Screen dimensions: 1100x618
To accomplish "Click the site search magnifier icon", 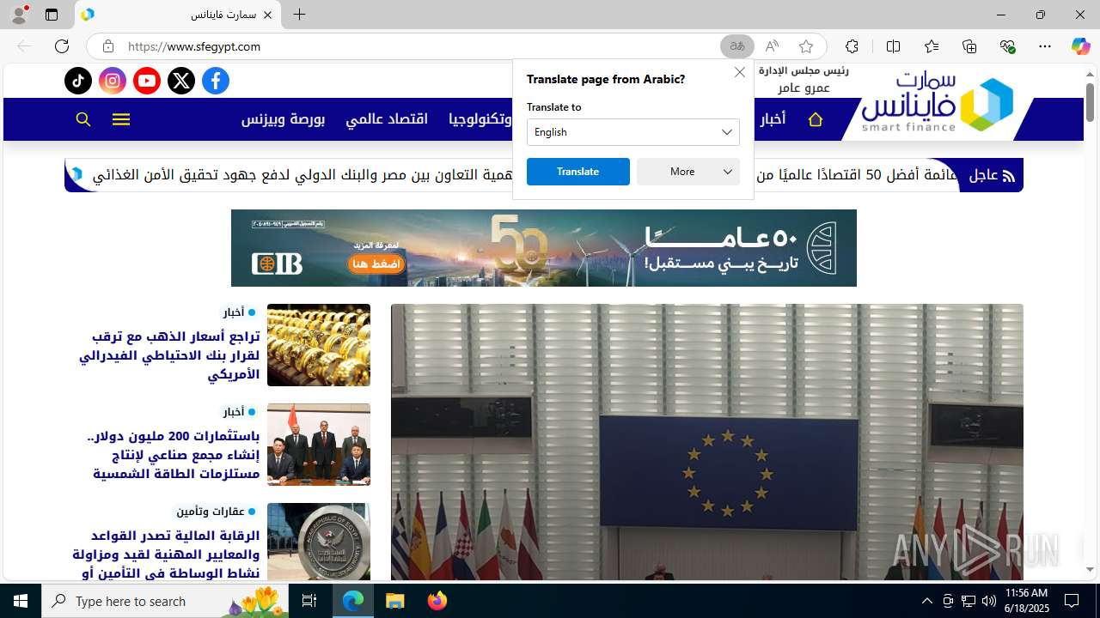I will point(83,119).
